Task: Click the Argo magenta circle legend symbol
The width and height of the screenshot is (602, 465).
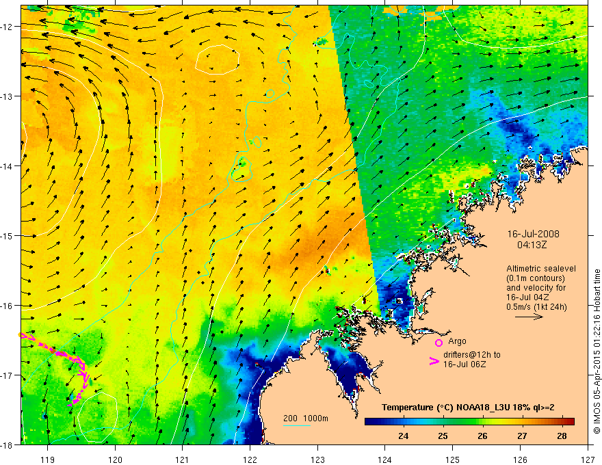Action: click(439, 343)
